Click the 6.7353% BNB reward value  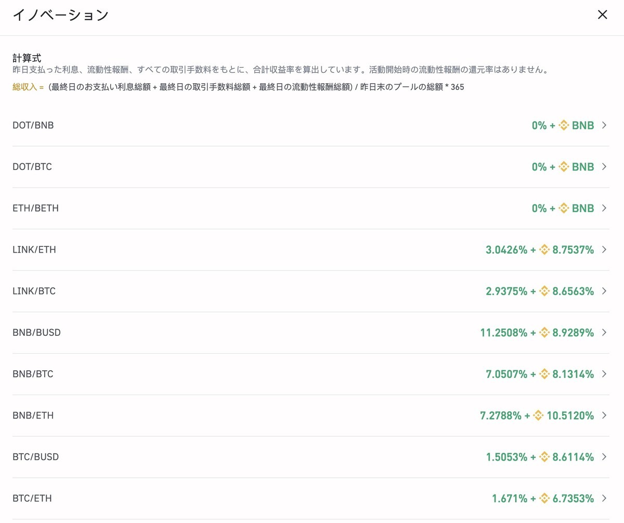click(x=573, y=499)
